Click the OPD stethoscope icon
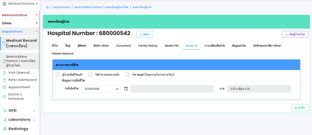The height and width of the screenshot is (135, 312). click(x=5, y=110)
